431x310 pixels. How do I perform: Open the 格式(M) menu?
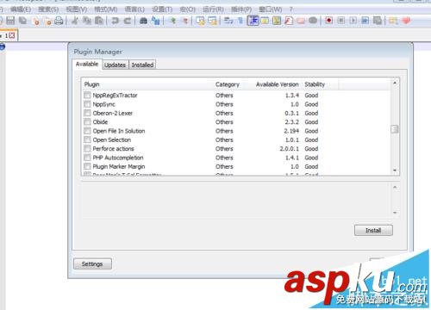[106, 9]
